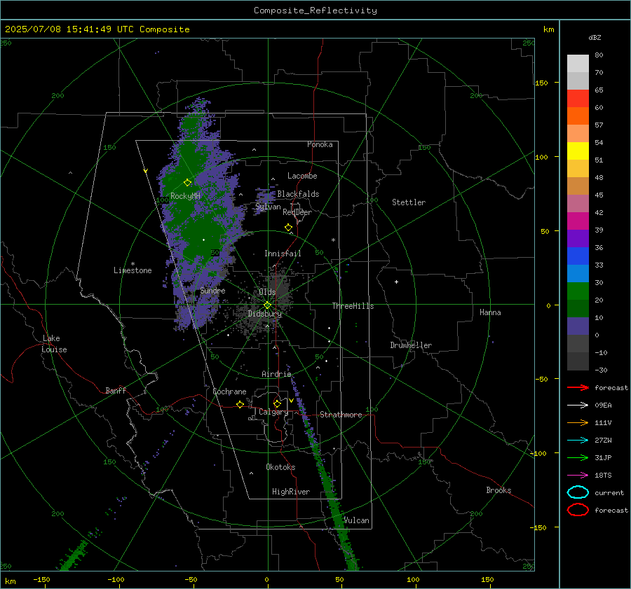The height and width of the screenshot is (589, 631).
Task: Click the Calgary city label
Action: [x=273, y=412]
